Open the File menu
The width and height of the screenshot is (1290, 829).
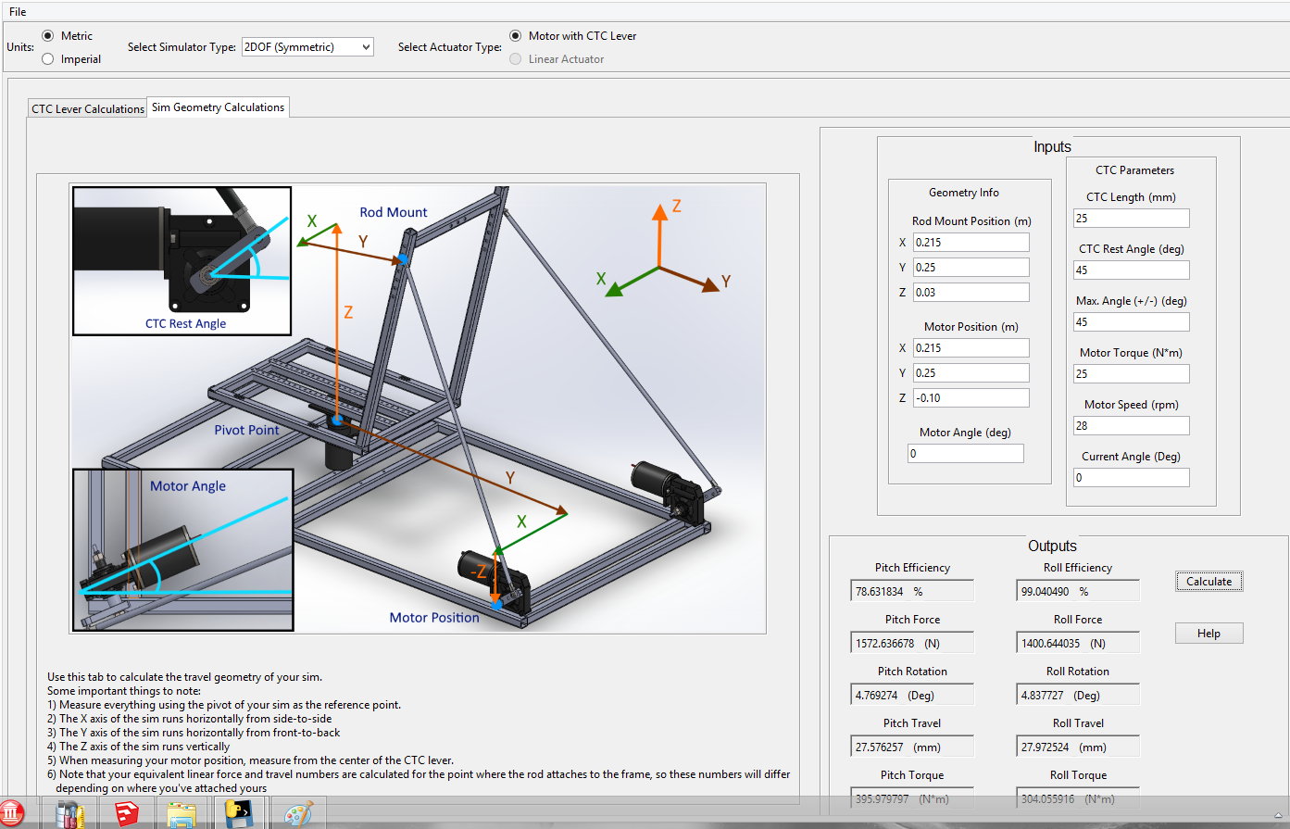(x=18, y=12)
